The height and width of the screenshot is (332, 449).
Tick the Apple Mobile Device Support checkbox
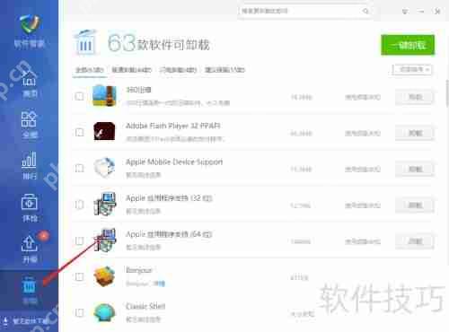(x=79, y=168)
